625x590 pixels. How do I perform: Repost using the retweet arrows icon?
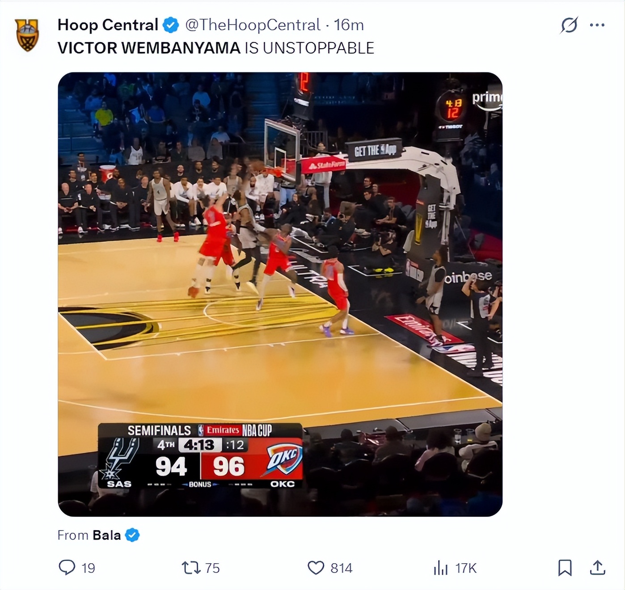click(191, 568)
